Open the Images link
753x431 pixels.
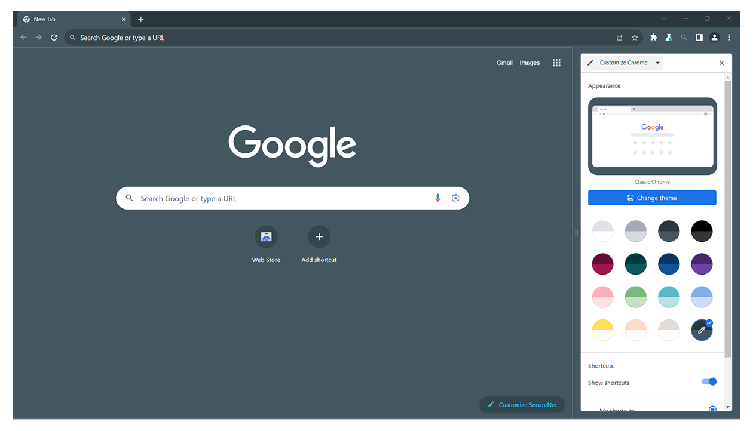coord(529,63)
